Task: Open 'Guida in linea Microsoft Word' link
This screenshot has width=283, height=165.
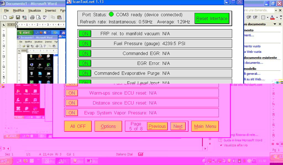Action: point(243,140)
